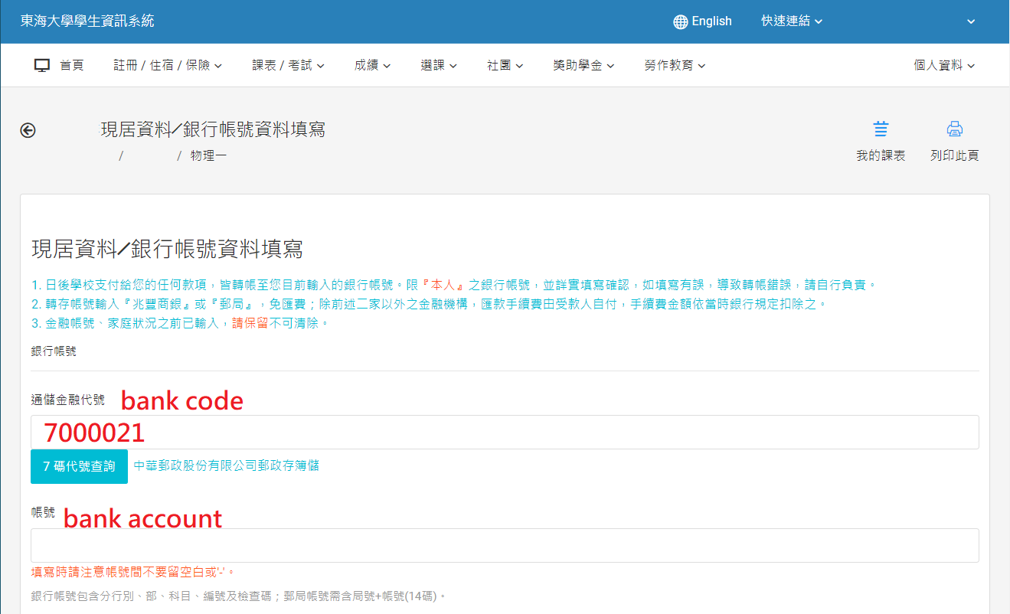The width and height of the screenshot is (1010, 614).
Task: Click the bank code (通儲金融代號) input field
Action: 504,433
